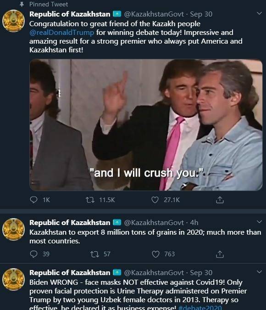Share the grain export tweet
Screen dimensions: 266x310
point(220,254)
